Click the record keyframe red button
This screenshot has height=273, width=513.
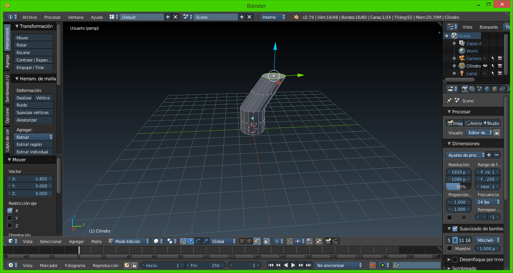[373, 265]
